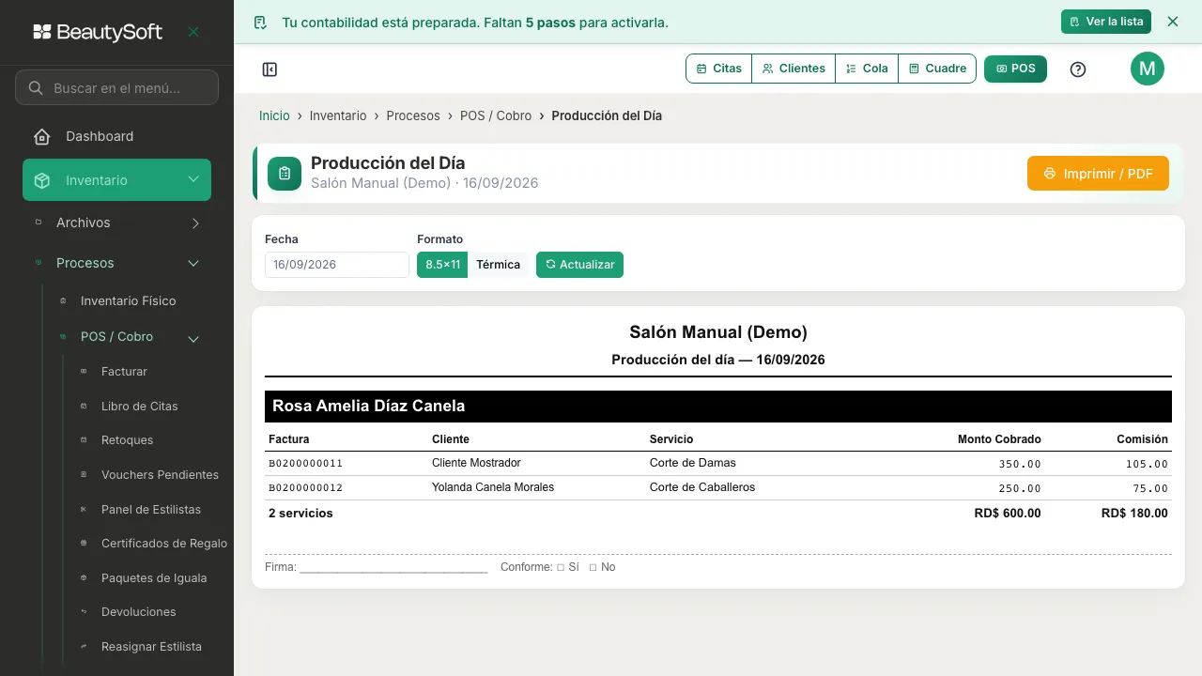Select the Térmica format option
Image resolution: width=1202 pixels, height=676 pixels.
498,265
